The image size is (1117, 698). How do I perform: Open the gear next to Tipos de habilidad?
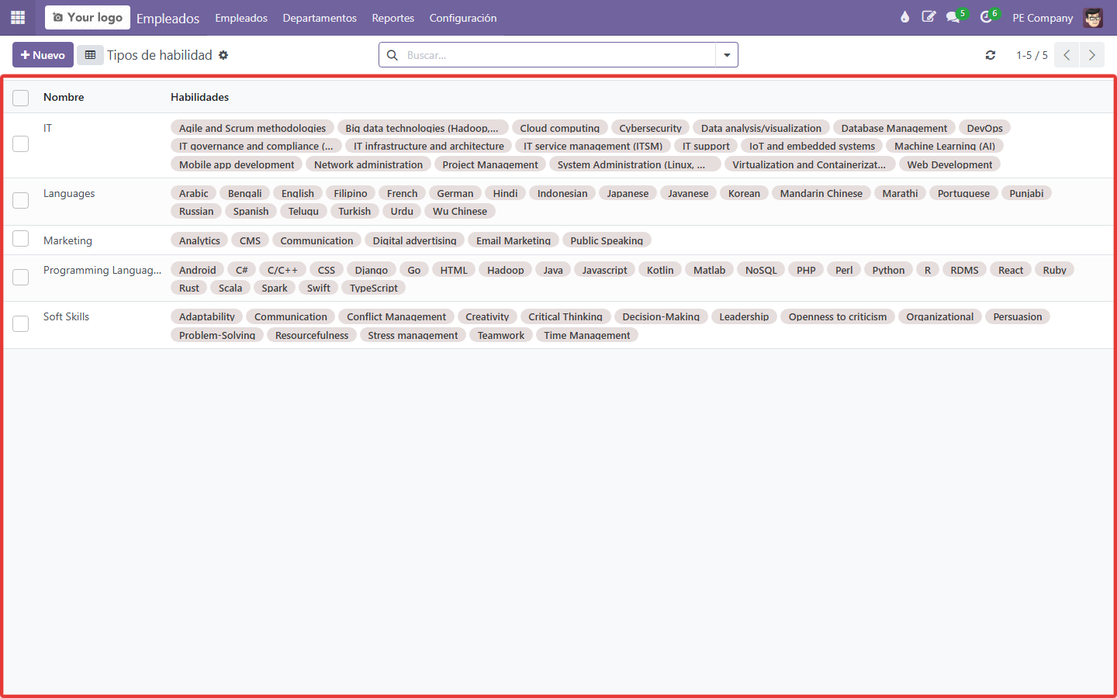(x=223, y=55)
